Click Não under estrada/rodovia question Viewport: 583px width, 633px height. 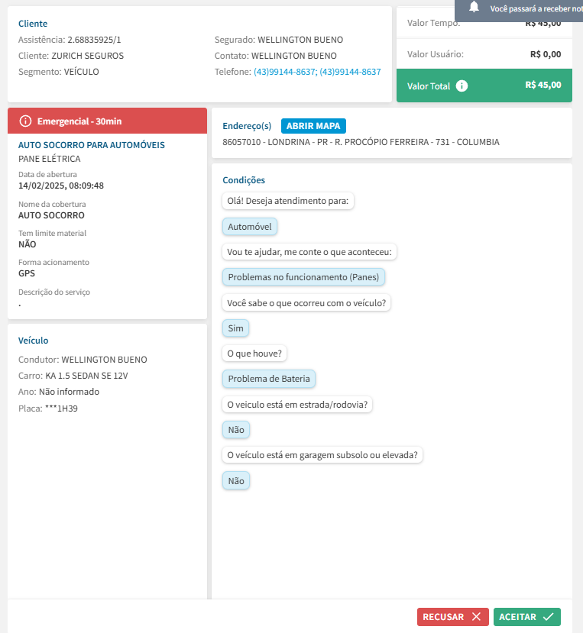pos(236,430)
